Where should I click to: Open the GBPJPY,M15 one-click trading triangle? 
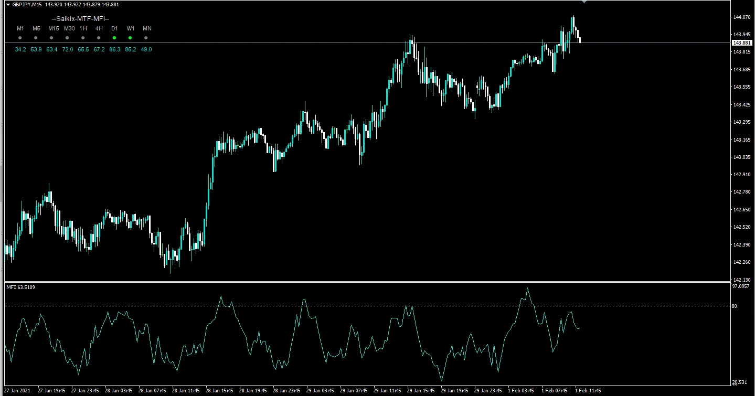[8, 5]
